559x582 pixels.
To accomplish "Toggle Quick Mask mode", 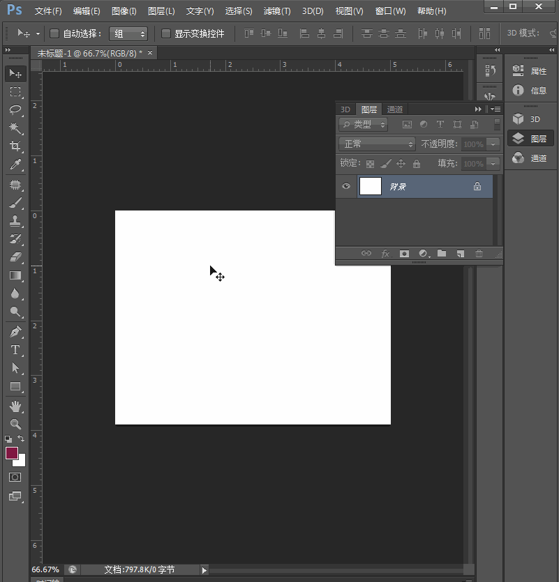I will (x=15, y=477).
